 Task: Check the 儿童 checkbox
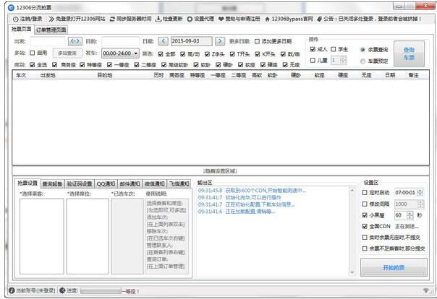pos(313,61)
